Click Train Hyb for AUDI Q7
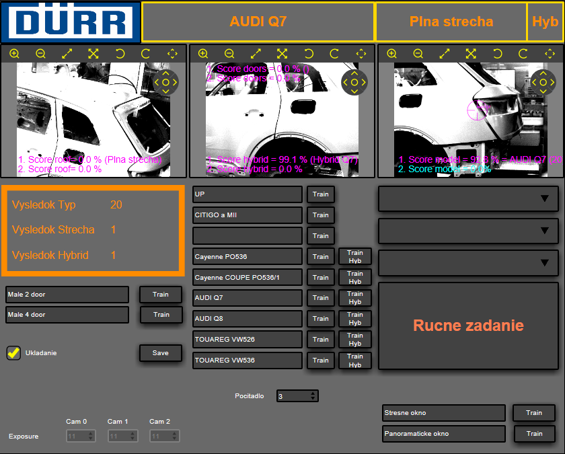The width and height of the screenshot is (565, 454). coord(355,297)
